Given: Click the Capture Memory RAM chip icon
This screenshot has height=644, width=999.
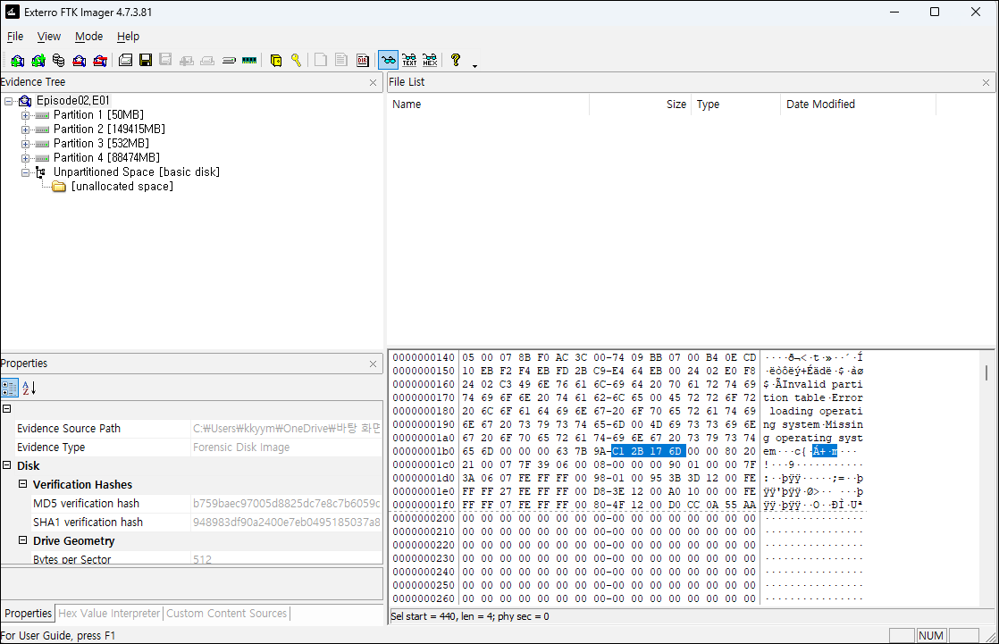Looking at the screenshot, I should point(249,61).
